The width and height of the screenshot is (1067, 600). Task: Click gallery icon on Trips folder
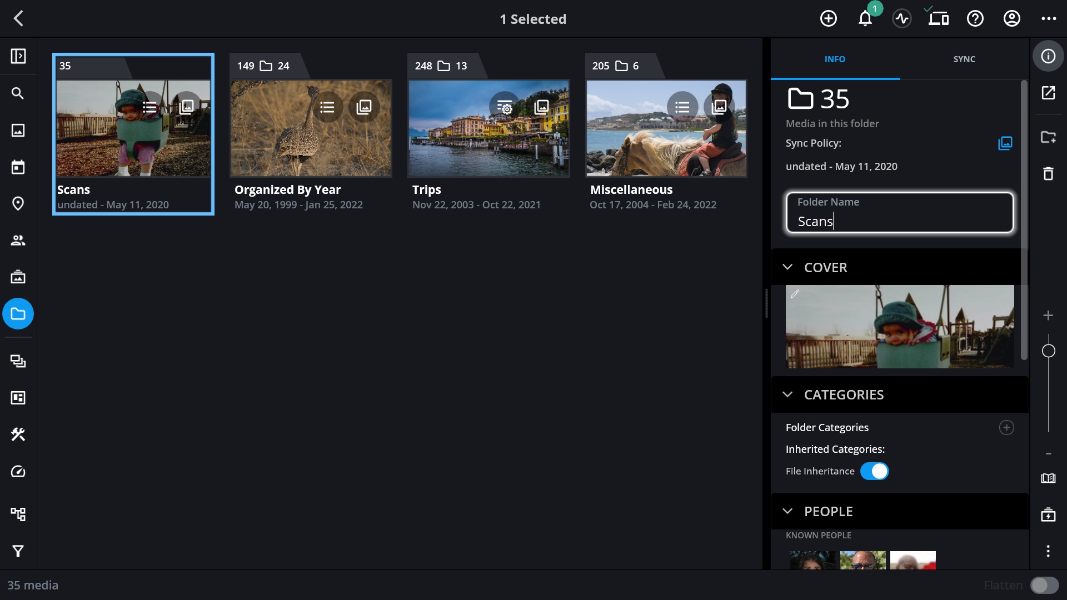(x=542, y=107)
